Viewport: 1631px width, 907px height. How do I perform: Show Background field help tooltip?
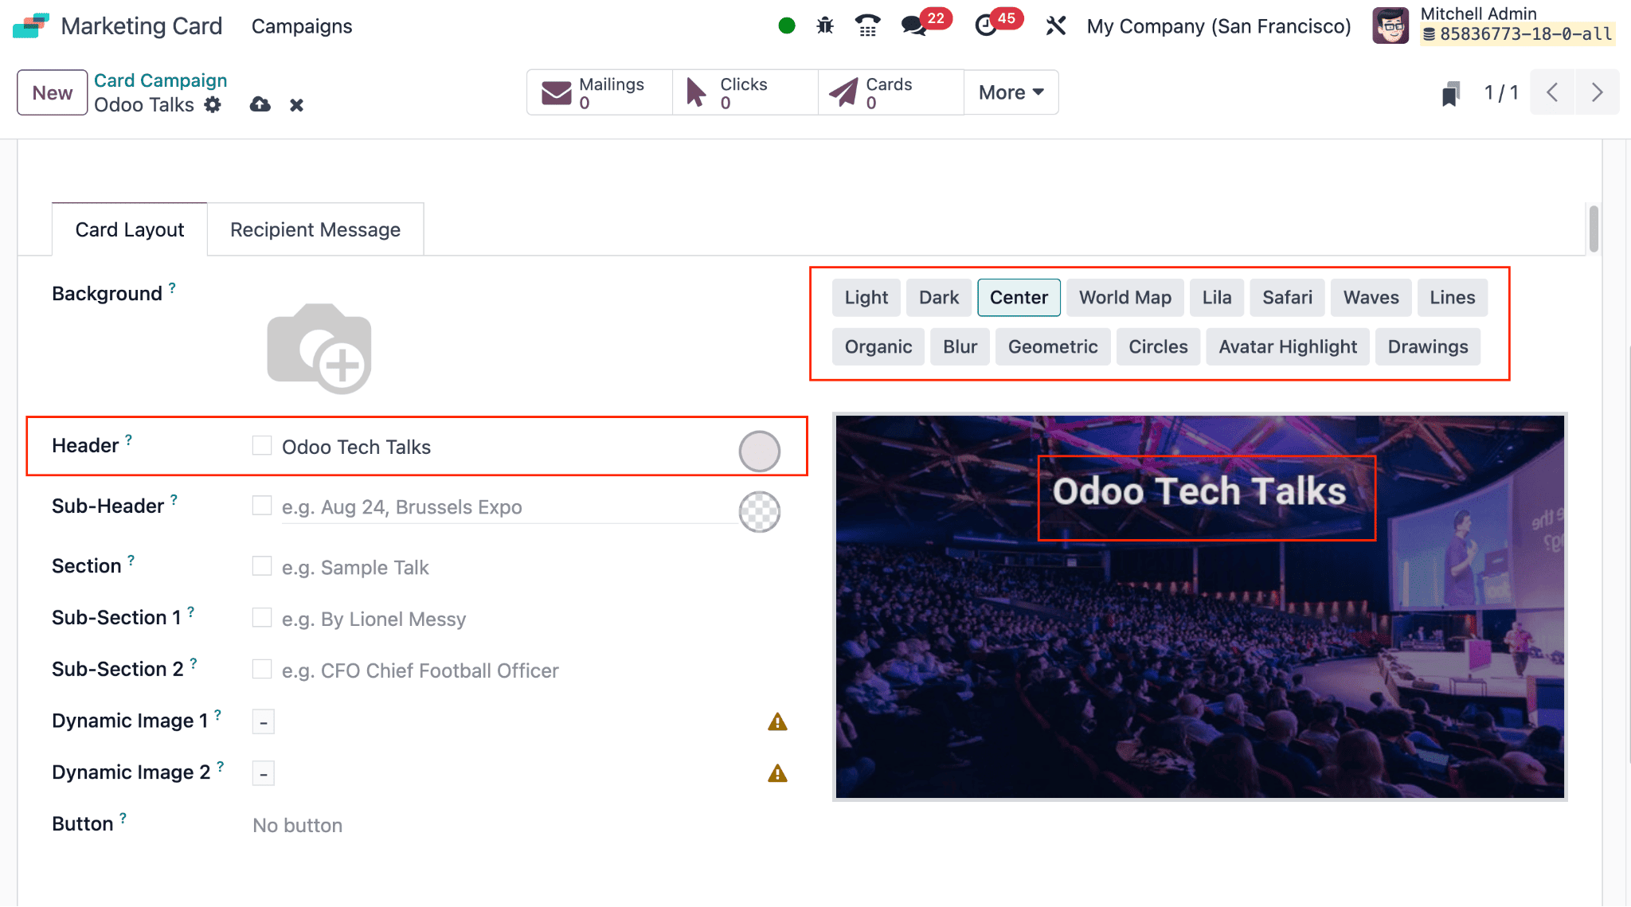172,287
